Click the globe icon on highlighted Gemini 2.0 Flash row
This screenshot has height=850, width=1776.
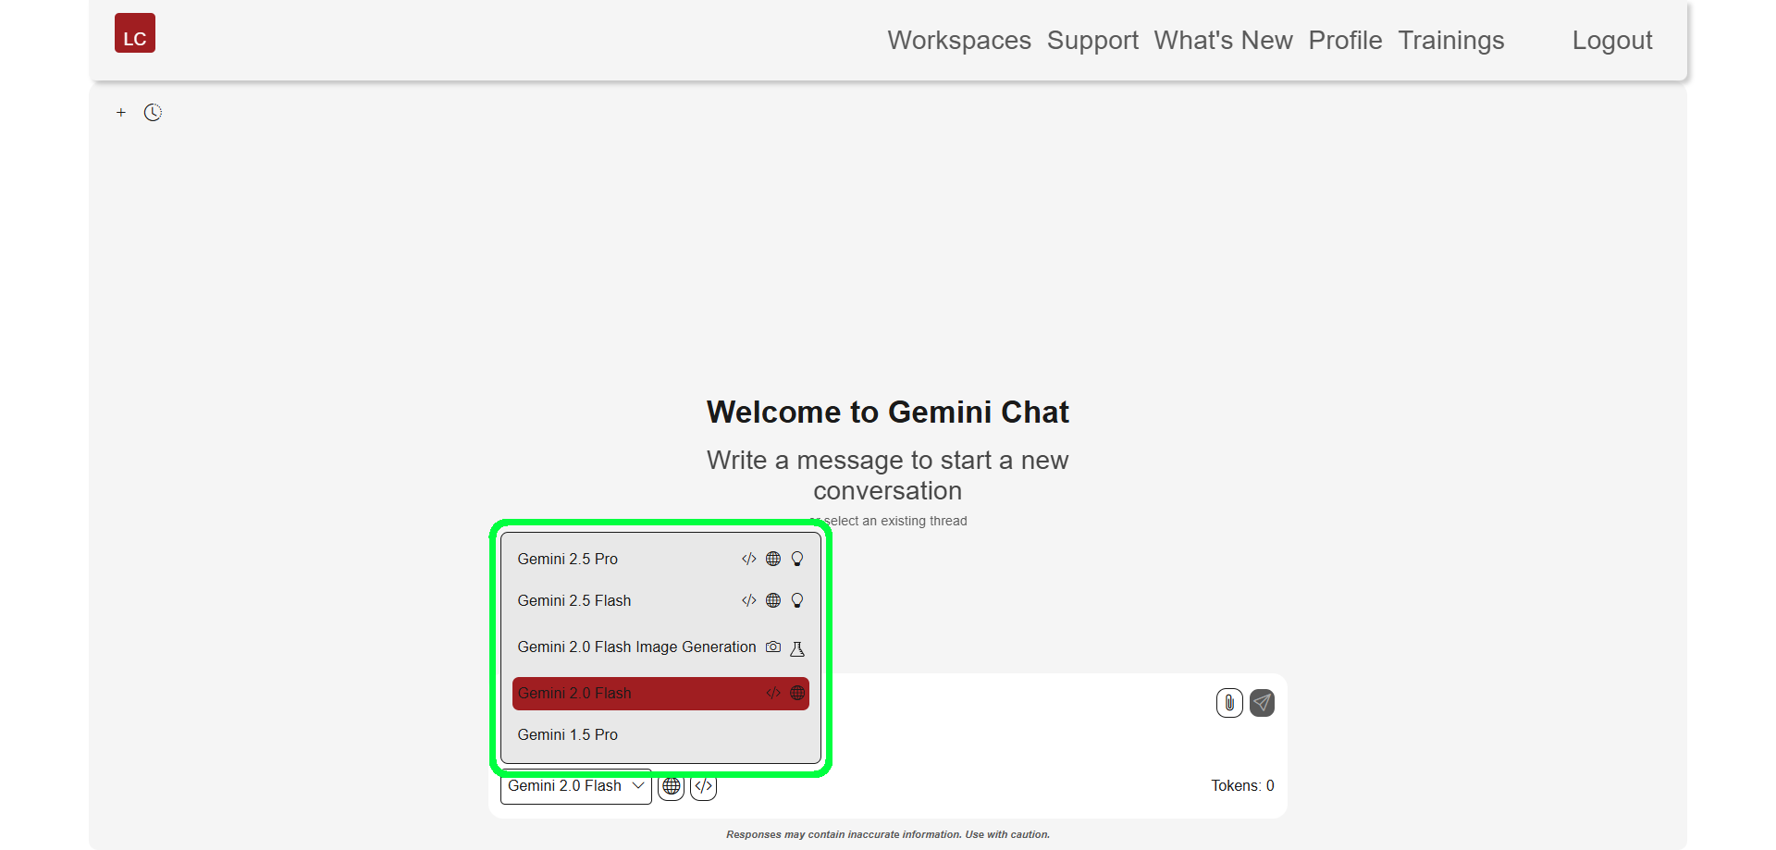coord(797,693)
